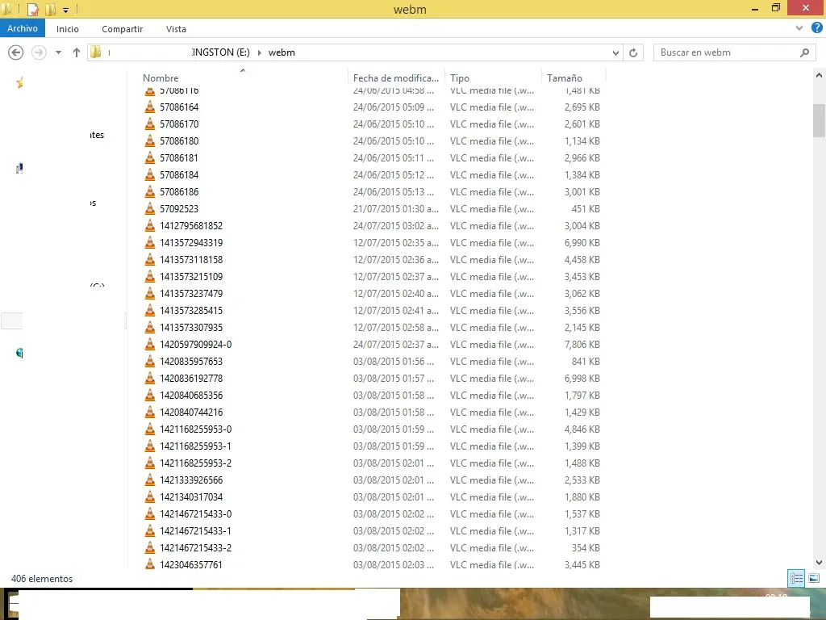Click the Forward navigation arrow
The width and height of the screenshot is (826, 620).
coord(39,52)
